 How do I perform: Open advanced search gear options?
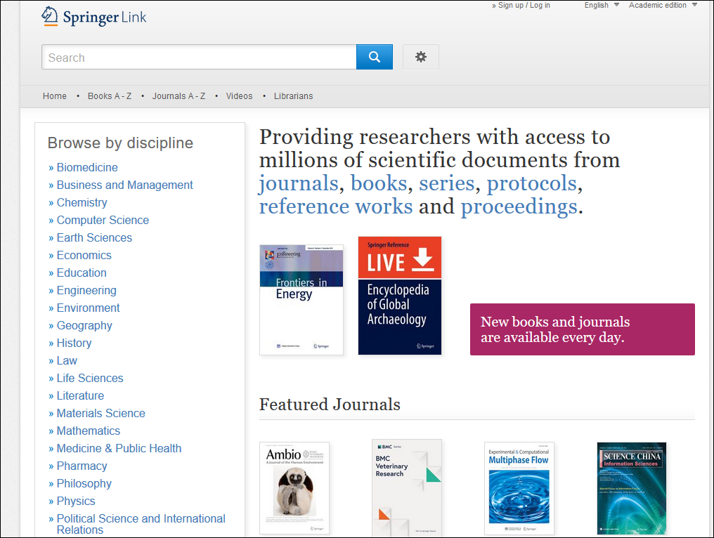click(421, 57)
